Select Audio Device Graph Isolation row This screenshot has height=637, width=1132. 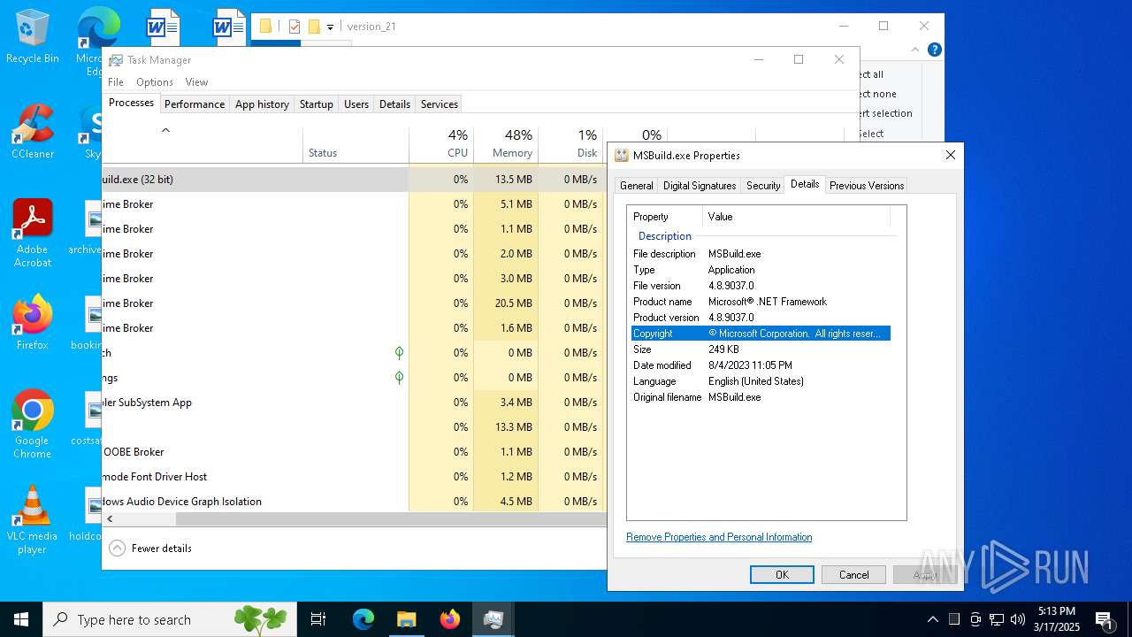354,502
